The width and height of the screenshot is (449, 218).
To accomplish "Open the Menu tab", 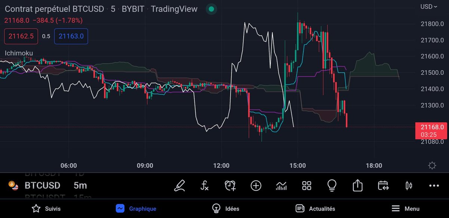I will coord(405,208).
